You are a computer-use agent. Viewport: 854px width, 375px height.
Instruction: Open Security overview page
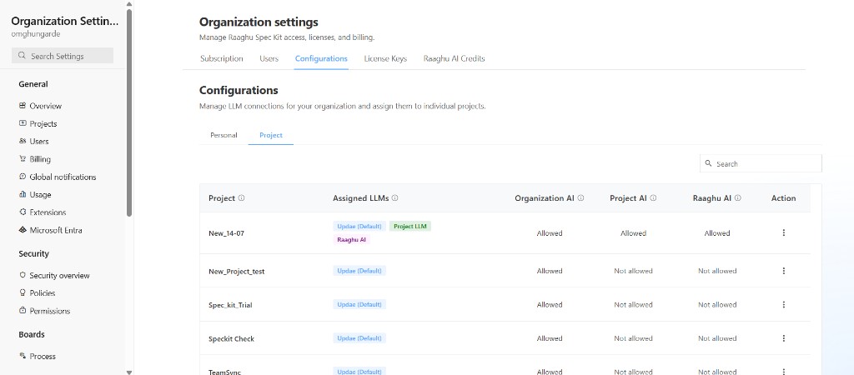(59, 275)
